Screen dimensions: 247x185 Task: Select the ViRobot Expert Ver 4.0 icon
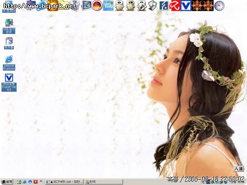(9, 82)
